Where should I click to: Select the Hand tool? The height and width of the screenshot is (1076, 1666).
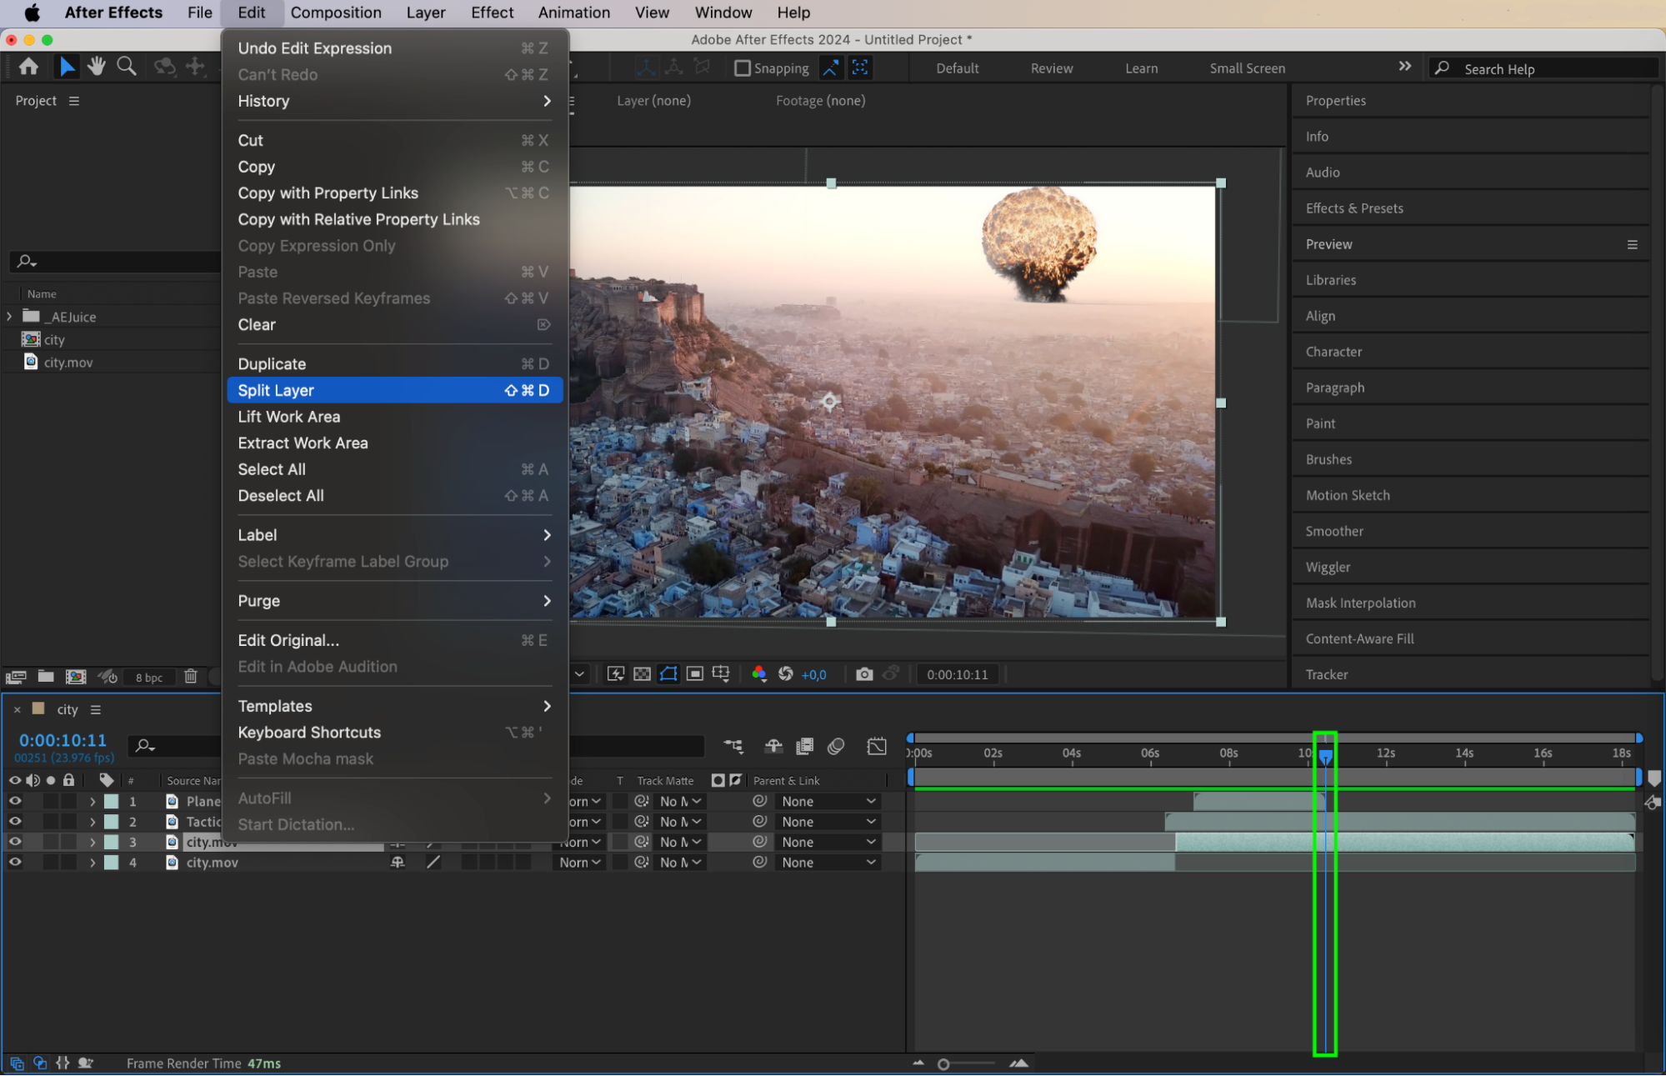[97, 67]
